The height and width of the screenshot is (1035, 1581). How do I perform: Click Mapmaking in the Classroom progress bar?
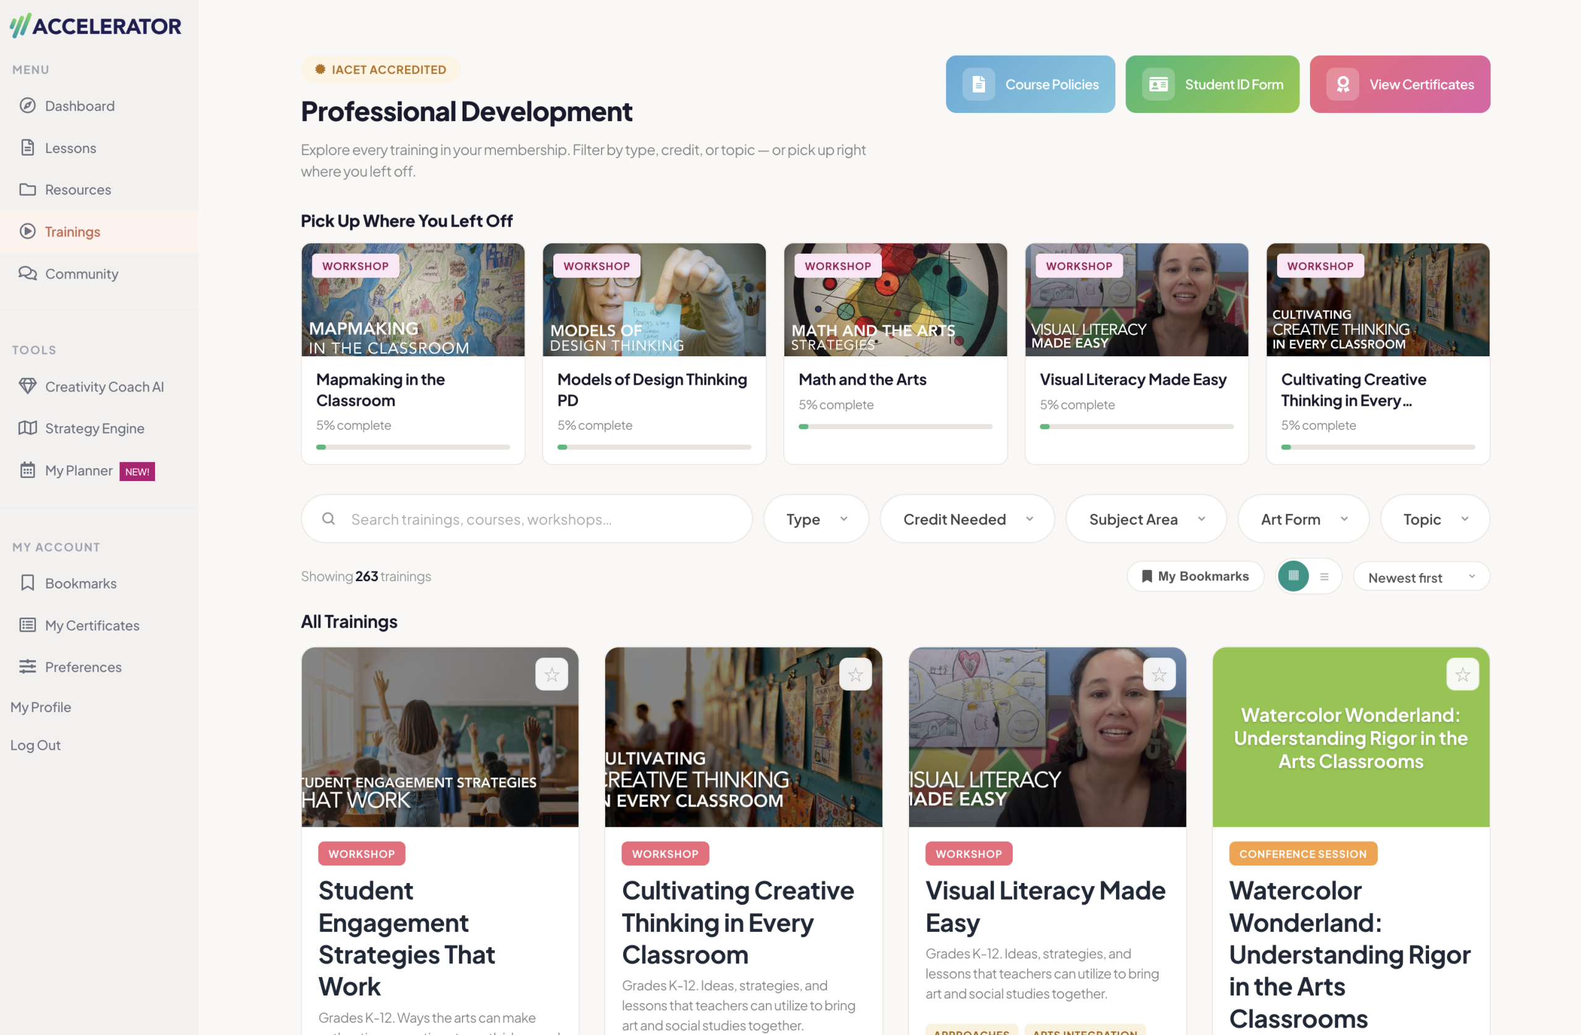pyautogui.click(x=413, y=447)
